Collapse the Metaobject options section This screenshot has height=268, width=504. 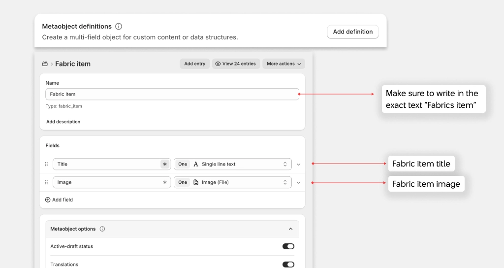click(x=290, y=229)
